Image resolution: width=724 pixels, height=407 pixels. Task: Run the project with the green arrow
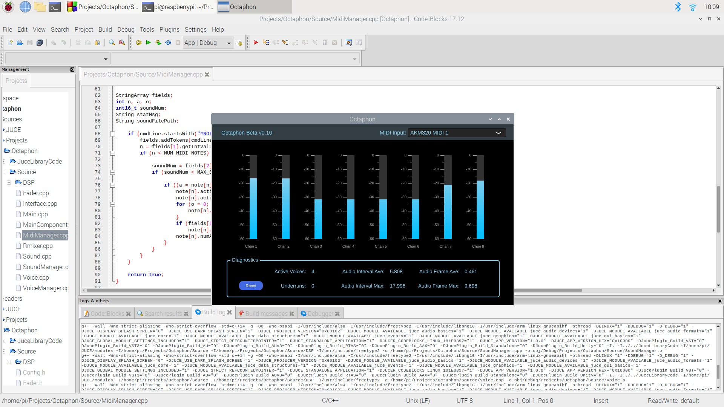(x=149, y=43)
